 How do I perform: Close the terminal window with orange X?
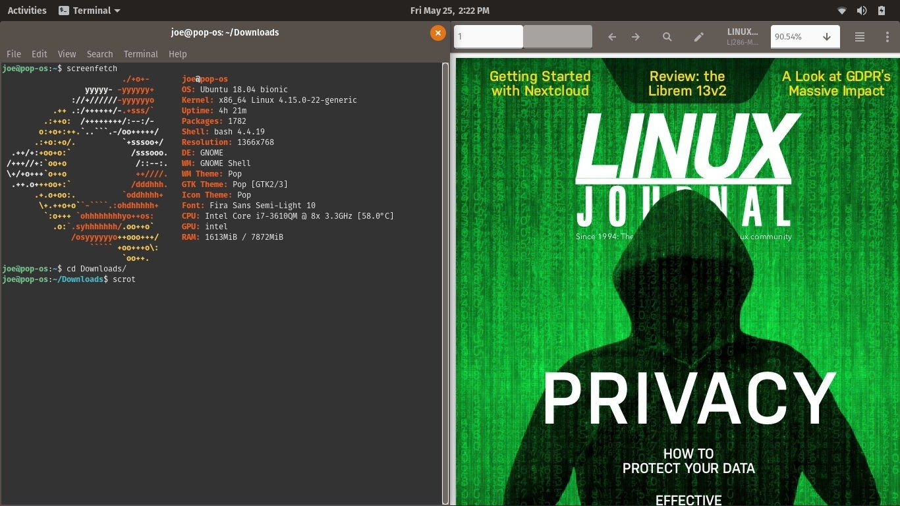point(437,32)
